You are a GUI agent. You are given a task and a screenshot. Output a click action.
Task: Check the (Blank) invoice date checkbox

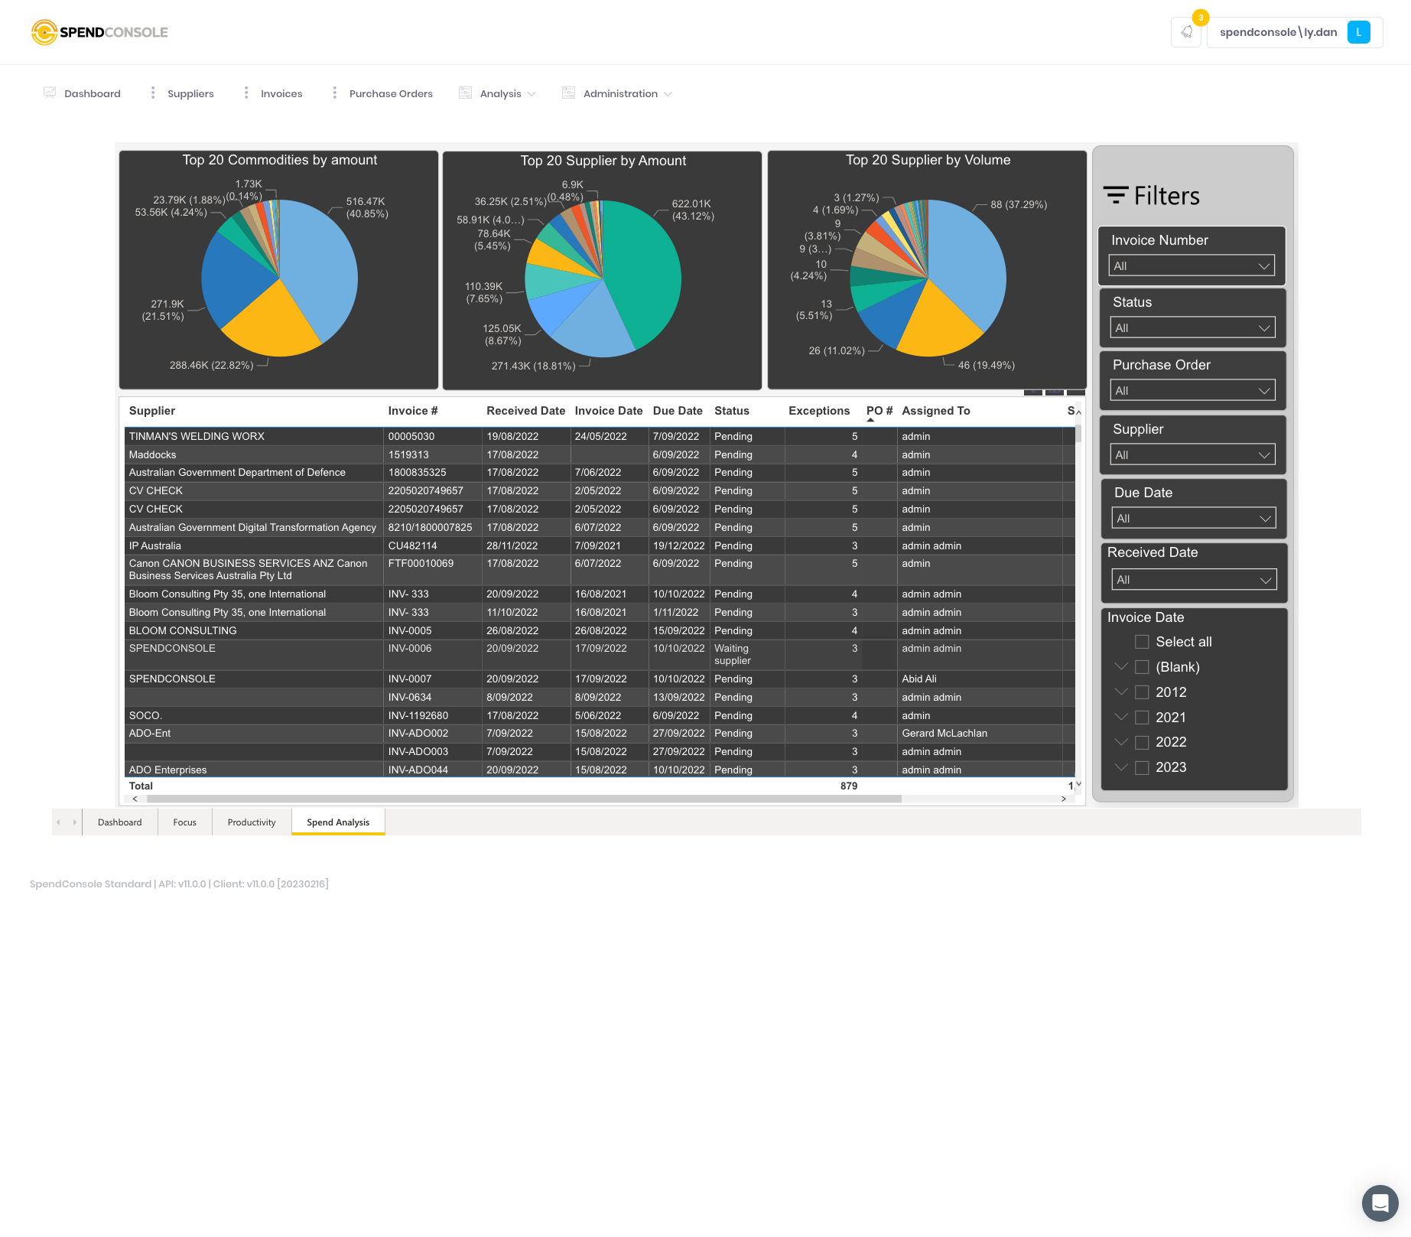click(x=1143, y=667)
